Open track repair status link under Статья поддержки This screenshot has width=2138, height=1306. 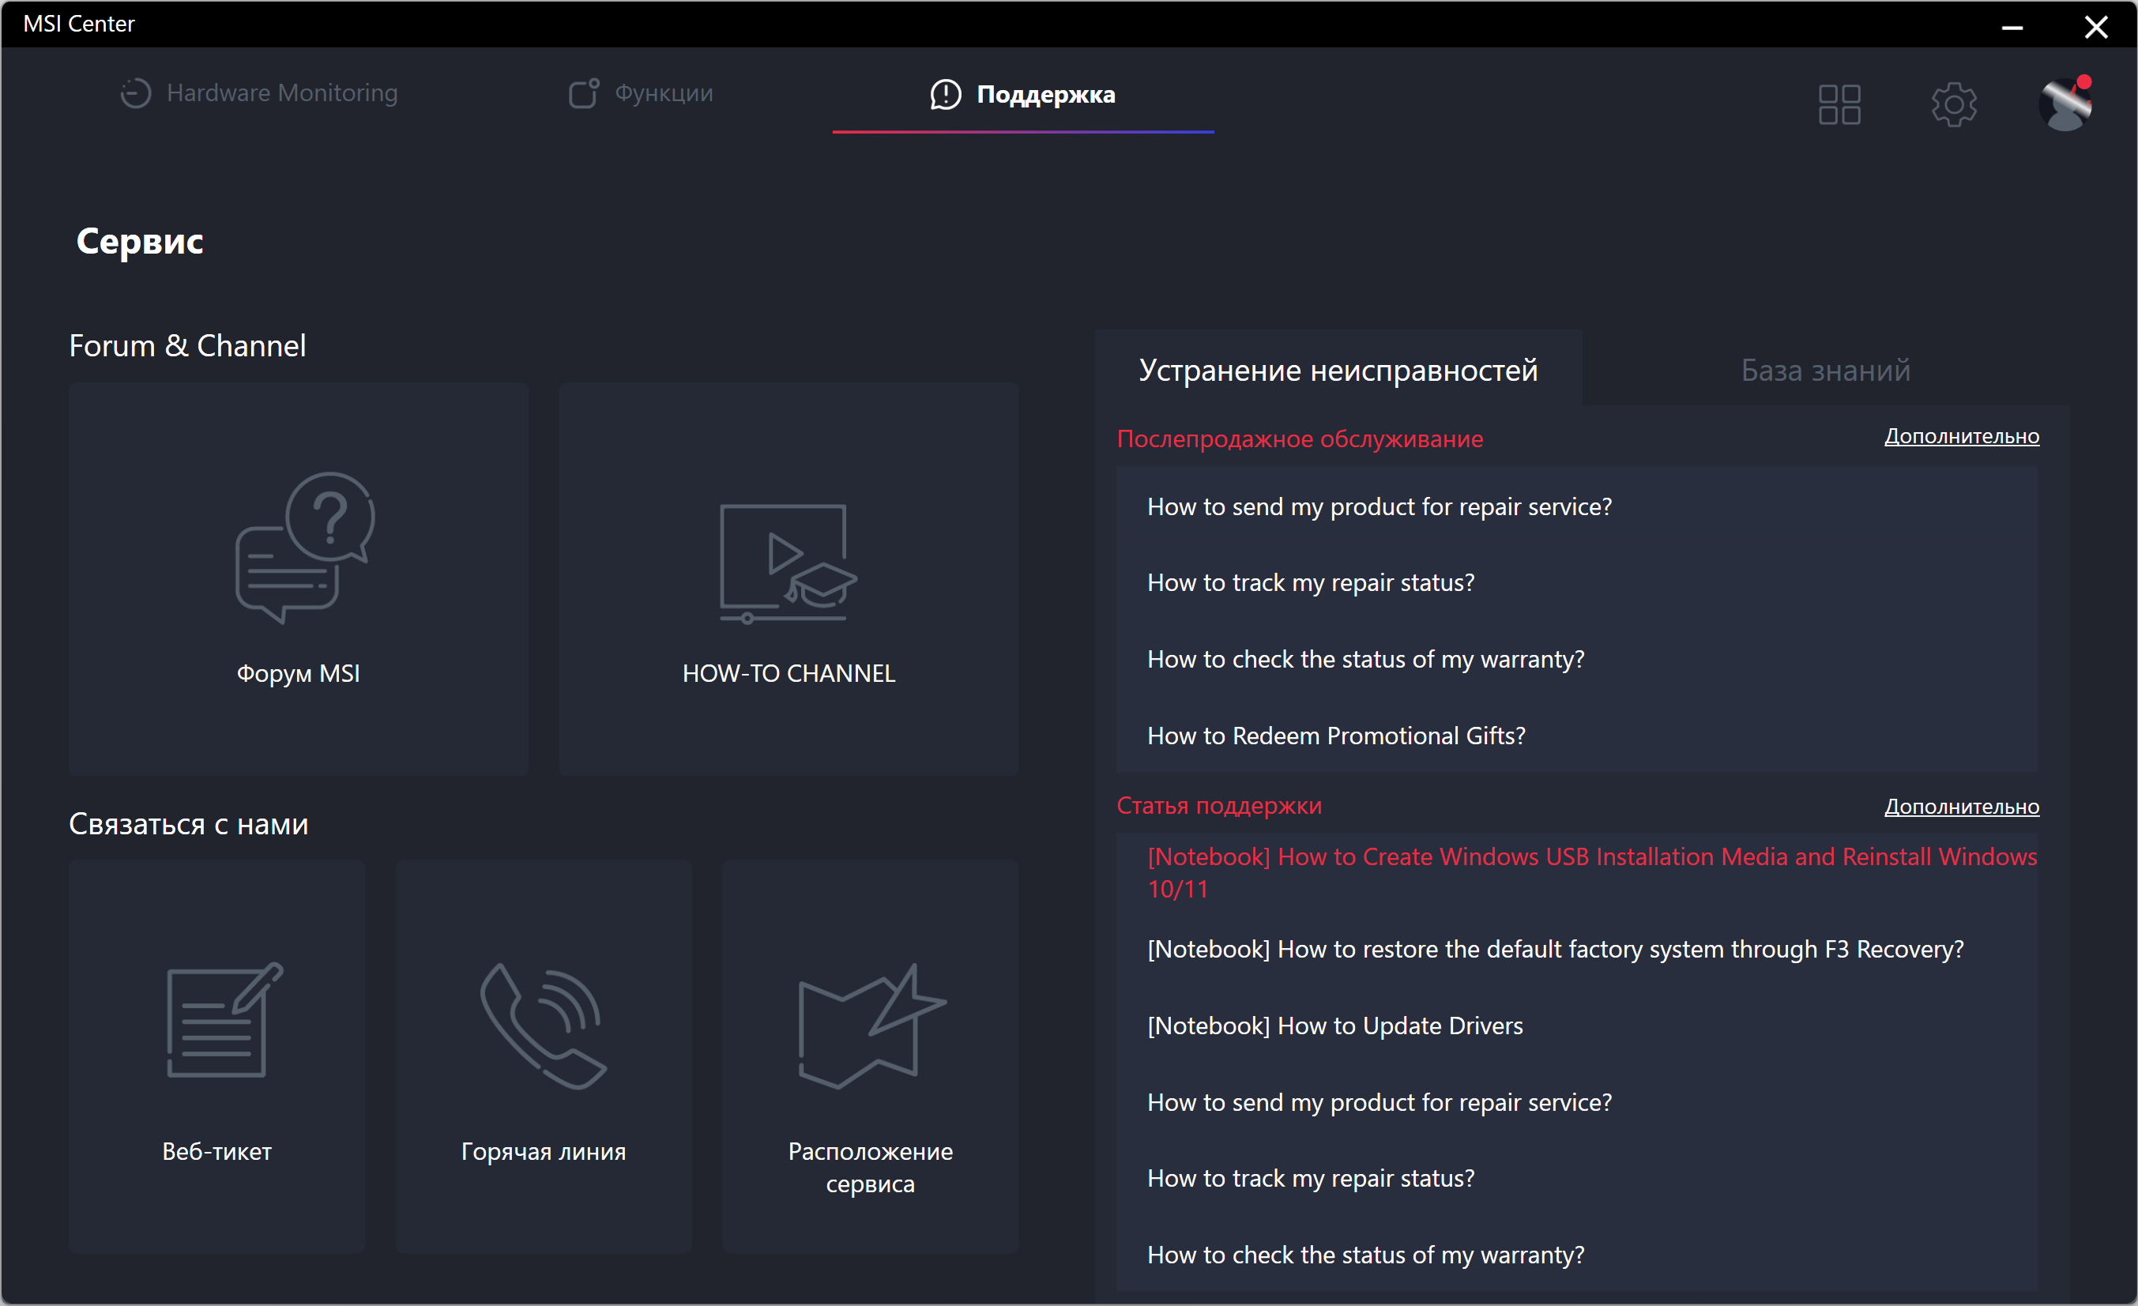point(1311,1179)
